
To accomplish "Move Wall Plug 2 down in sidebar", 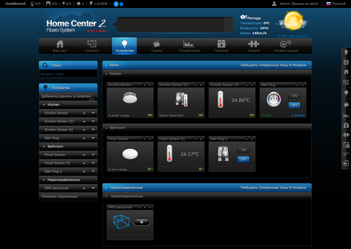I will [x=93, y=171].
